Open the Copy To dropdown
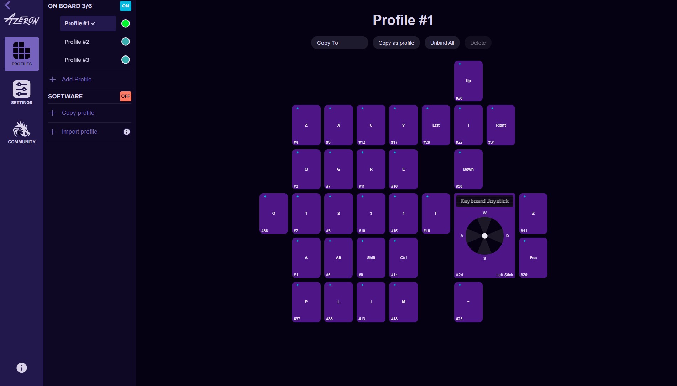 coord(340,43)
